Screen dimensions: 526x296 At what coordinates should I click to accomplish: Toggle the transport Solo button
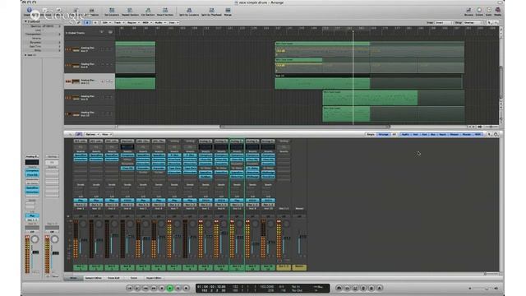tap(371, 288)
